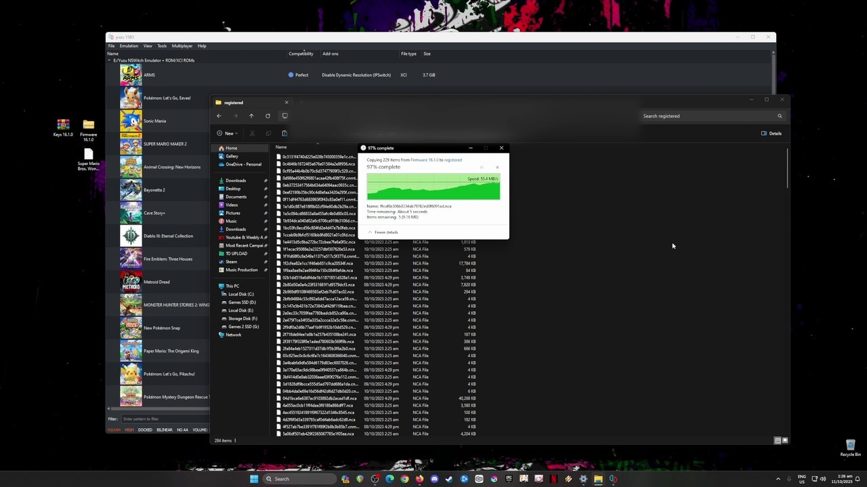Open pinned Pictures folder in sidebar
This screenshot has width=867, height=487.
click(x=232, y=213)
